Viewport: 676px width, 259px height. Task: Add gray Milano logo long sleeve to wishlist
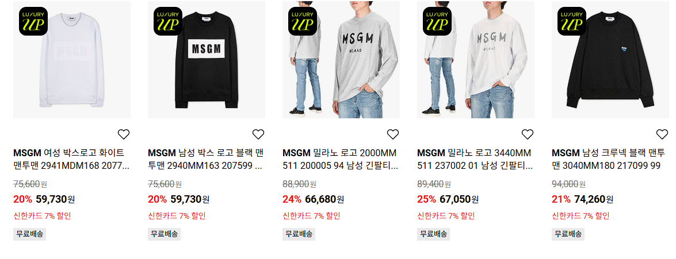[x=393, y=134]
